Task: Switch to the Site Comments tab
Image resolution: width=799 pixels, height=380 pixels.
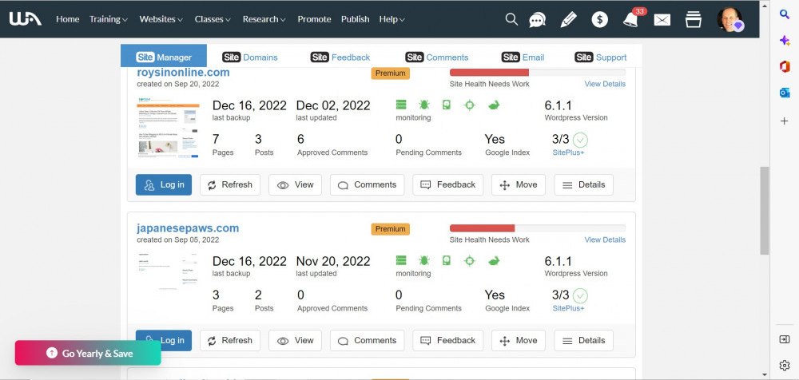Action: (x=437, y=57)
